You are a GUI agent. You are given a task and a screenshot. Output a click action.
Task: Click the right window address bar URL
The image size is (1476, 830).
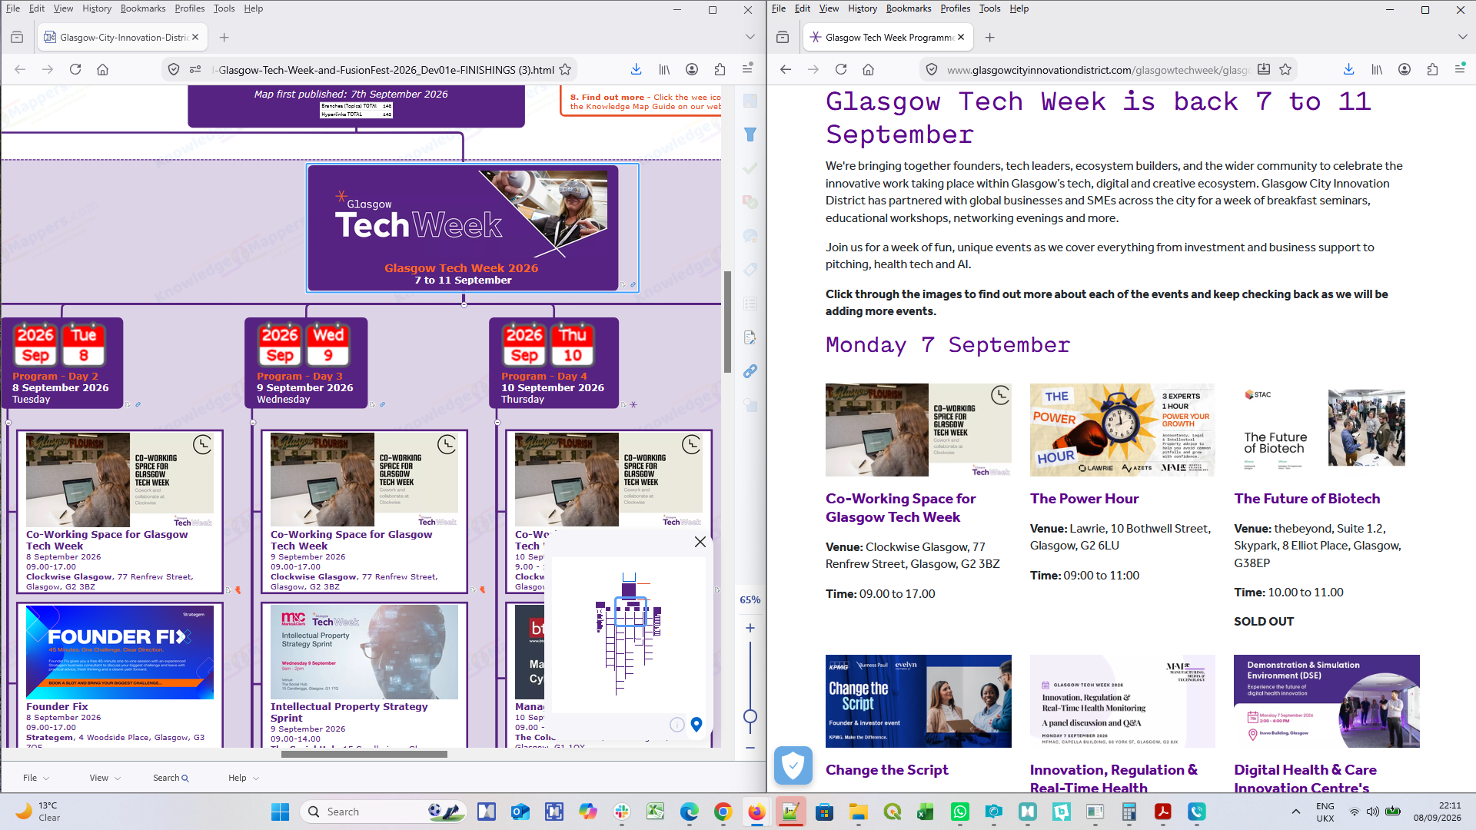coord(1098,70)
